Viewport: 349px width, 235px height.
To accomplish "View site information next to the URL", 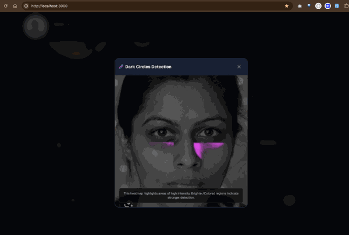I will click(26, 6).
